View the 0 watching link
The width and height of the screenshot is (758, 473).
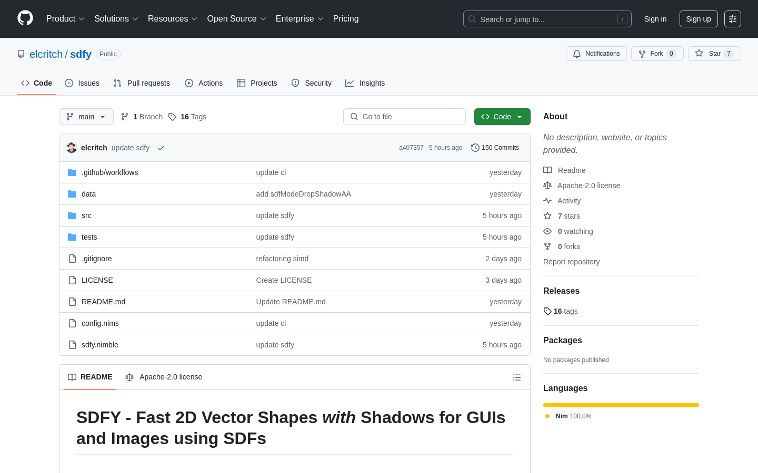(x=568, y=231)
